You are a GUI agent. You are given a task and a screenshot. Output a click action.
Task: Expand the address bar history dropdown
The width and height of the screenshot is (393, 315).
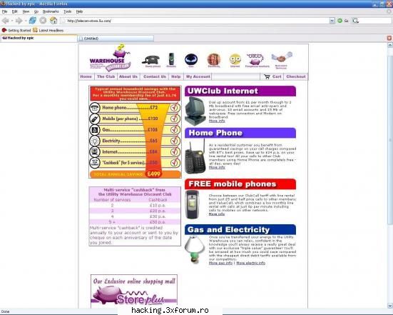(x=332, y=21)
